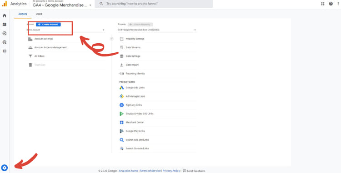Open Data Import text

(x=132, y=65)
